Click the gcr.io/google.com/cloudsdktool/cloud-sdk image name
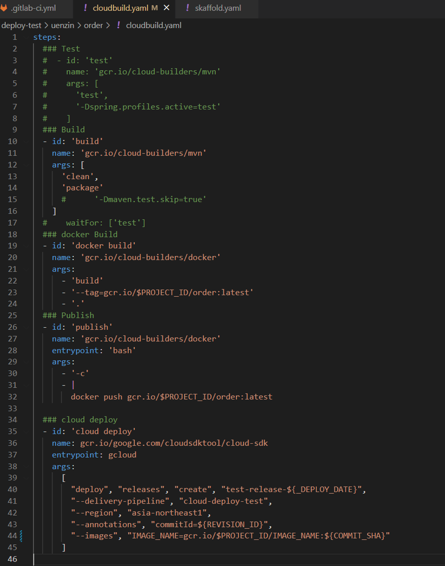Screen dimensions: 445x566 [x=174, y=444]
